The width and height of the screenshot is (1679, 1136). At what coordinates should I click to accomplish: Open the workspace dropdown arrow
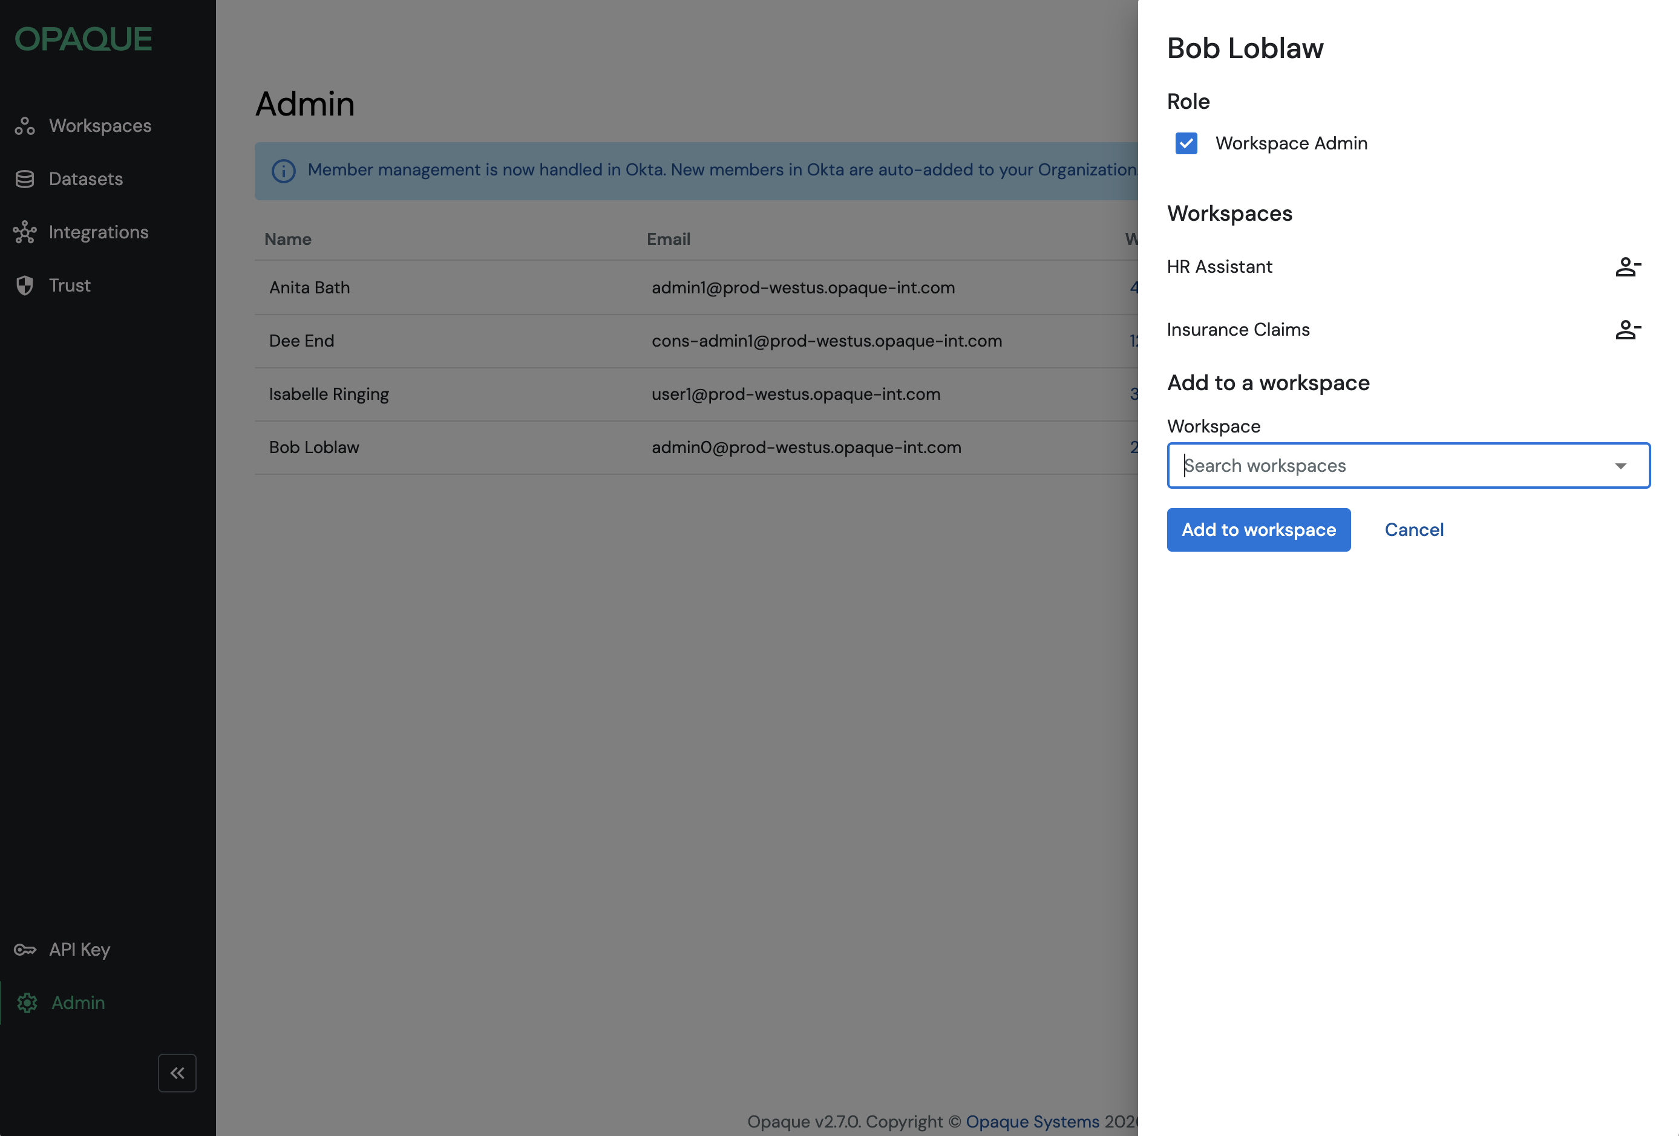click(1620, 466)
